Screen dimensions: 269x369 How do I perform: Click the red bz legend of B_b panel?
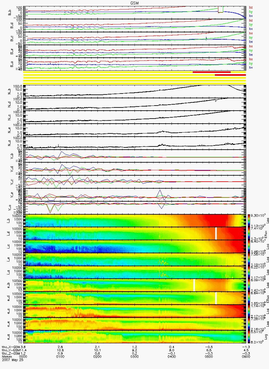tap(251, 8)
